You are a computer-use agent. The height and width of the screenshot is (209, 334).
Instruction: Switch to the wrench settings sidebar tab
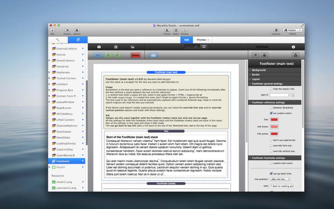coord(58,40)
